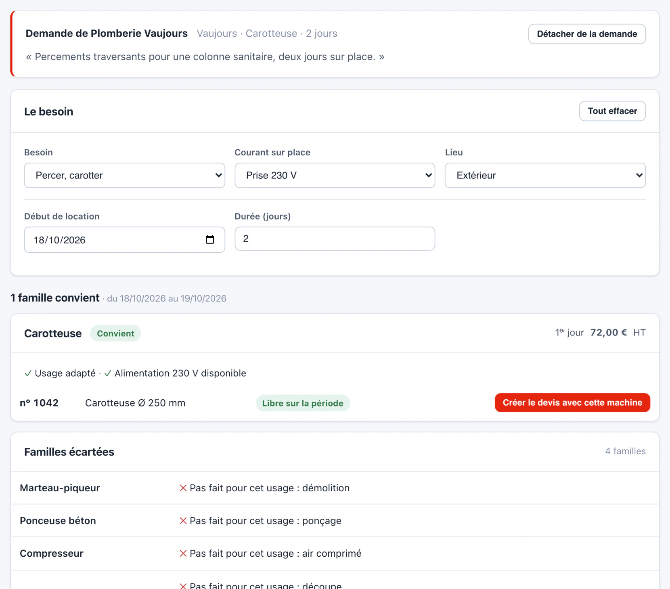670x589 pixels.
Task: Click the 72,00 € price value
Action: pyautogui.click(x=609, y=333)
